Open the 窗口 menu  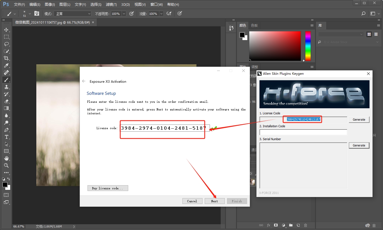click(x=157, y=4)
